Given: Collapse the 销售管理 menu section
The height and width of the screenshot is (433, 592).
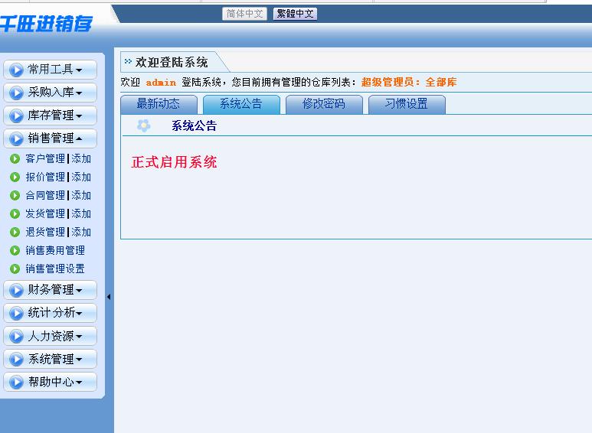Looking at the screenshot, I should [51, 138].
